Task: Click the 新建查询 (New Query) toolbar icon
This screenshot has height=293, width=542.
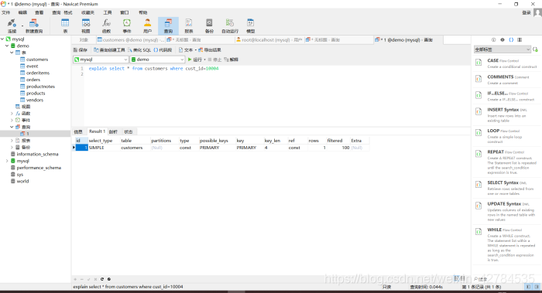Action: click(x=34, y=26)
